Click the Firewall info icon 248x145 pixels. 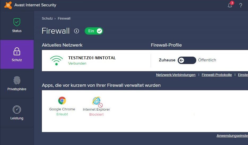76,31
